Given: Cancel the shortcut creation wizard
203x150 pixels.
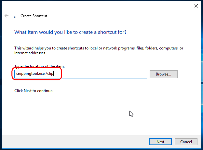Looking at the screenshot, I should (x=186, y=142).
